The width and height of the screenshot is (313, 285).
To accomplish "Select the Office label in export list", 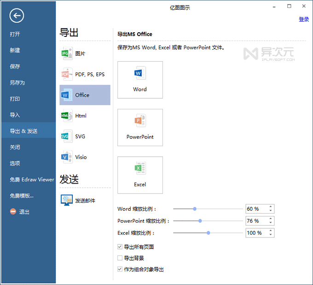I will click(x=82, y=95).
